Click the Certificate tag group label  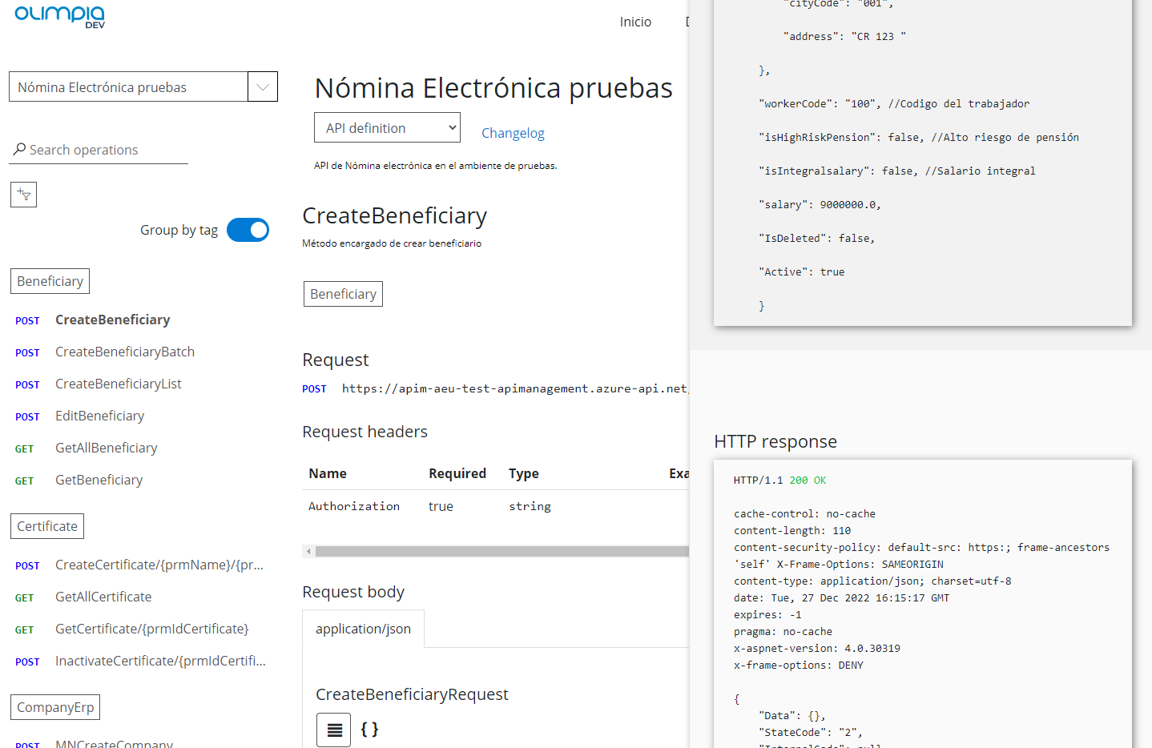tap(47, 526)
